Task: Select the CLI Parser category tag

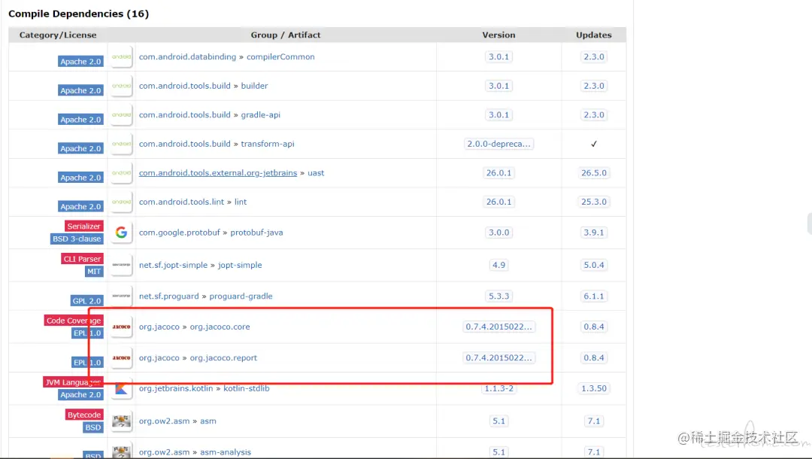Action: pyautogui.click(x=82, y=259)
